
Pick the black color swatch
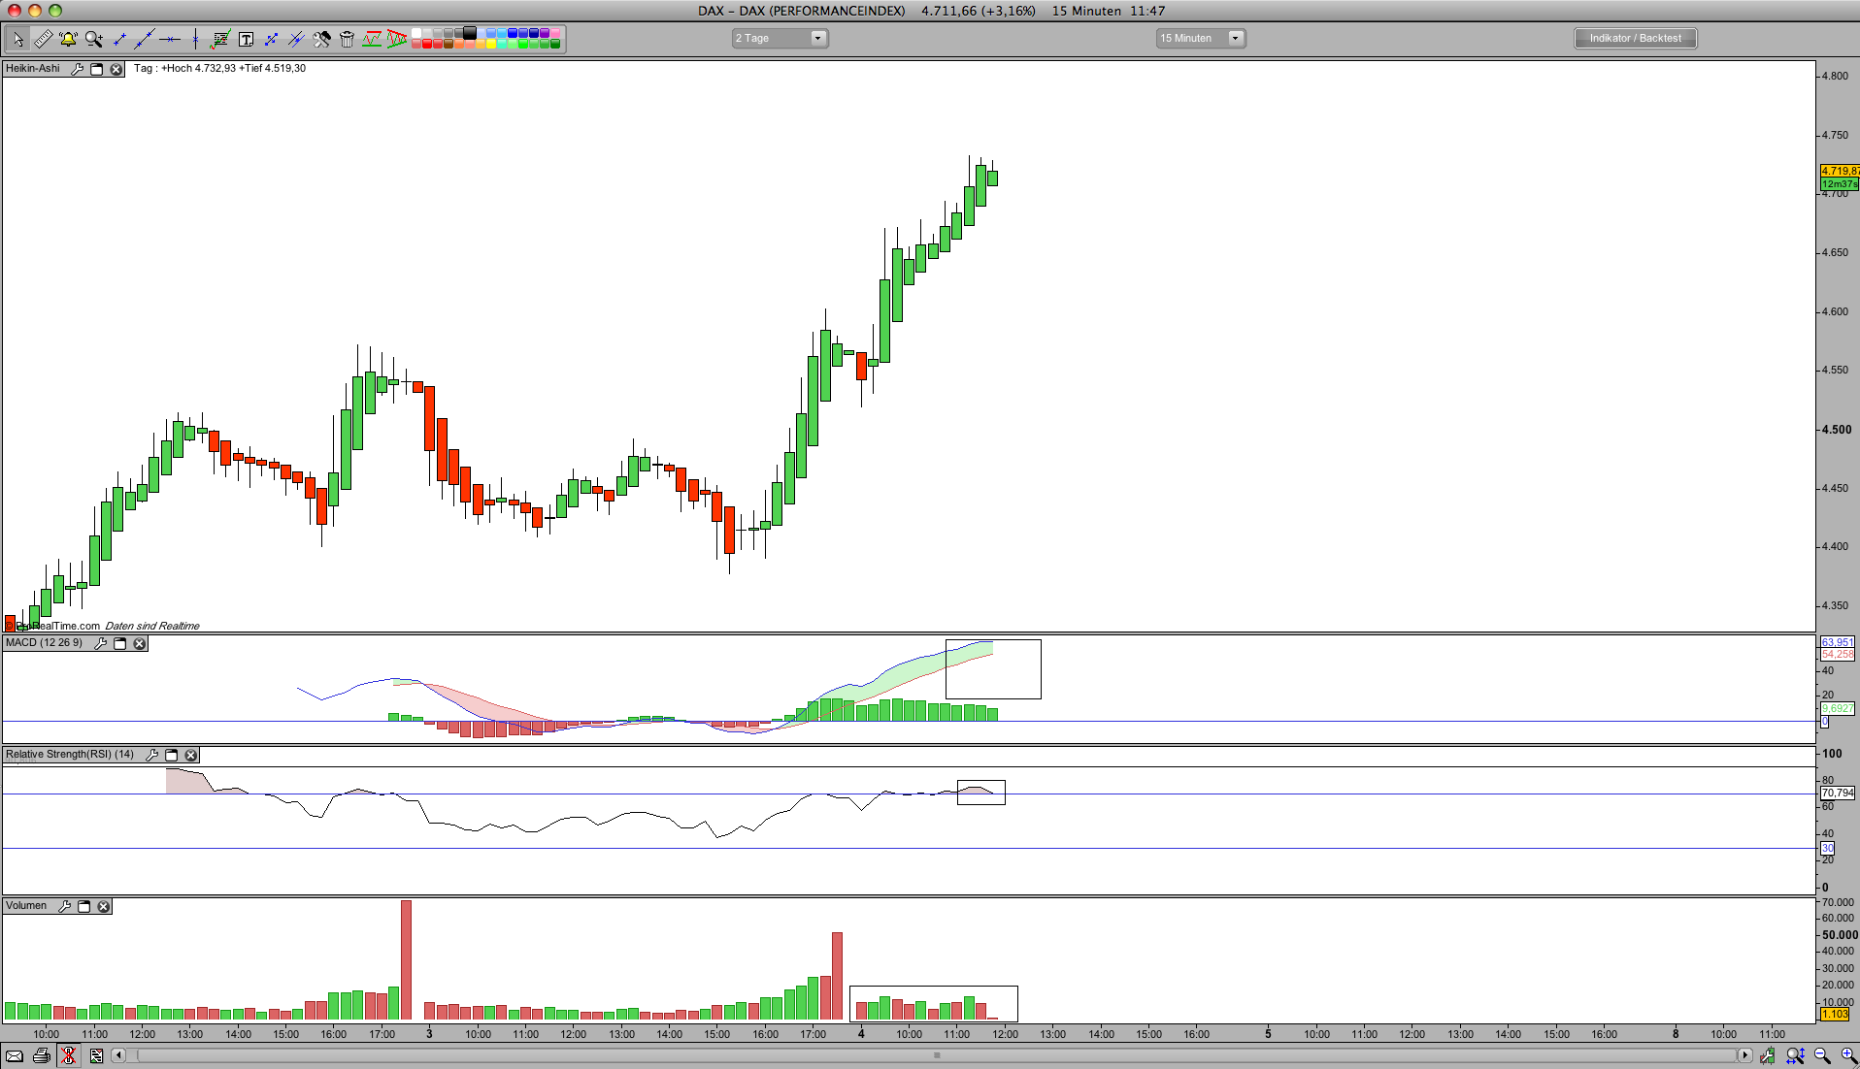[471, 34]
